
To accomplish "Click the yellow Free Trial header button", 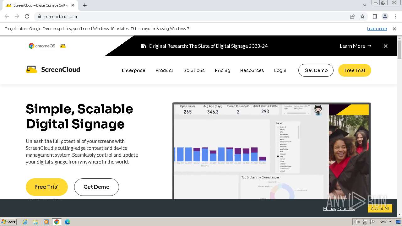I will point(355,70).
